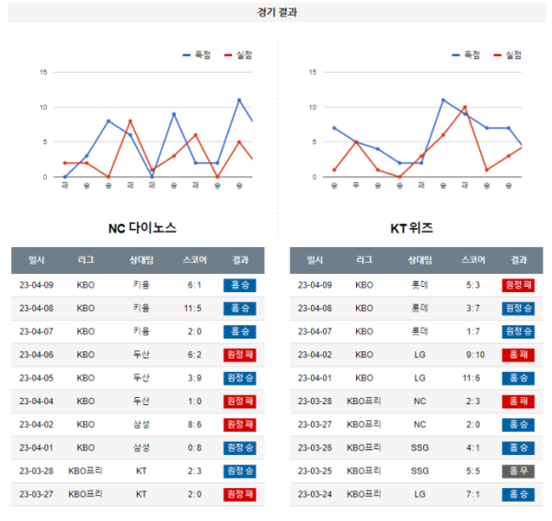Click KT chart red peak point at 10
552x521 pixels.
point(465,108)
